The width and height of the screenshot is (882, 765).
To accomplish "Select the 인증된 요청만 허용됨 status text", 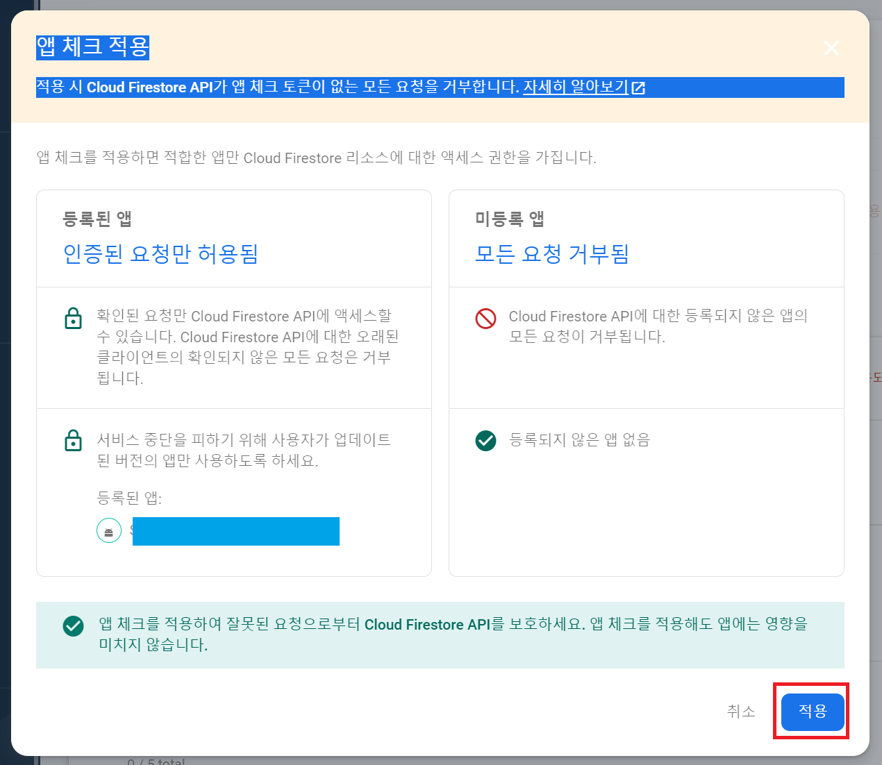I will point(160,254).
